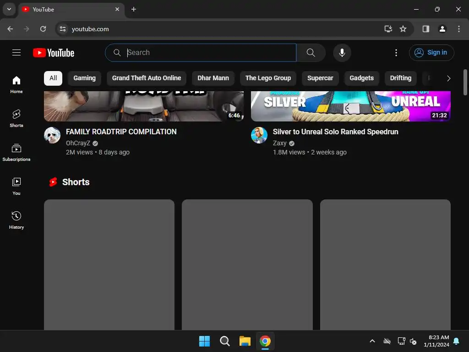This screenshot has height=352, width=469.
Task: Open a new Chrome tab
Action: 134,9
